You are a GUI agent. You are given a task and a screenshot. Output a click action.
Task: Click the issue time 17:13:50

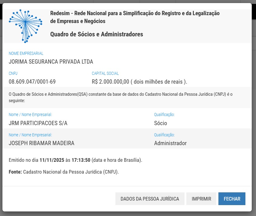point(81,160)
